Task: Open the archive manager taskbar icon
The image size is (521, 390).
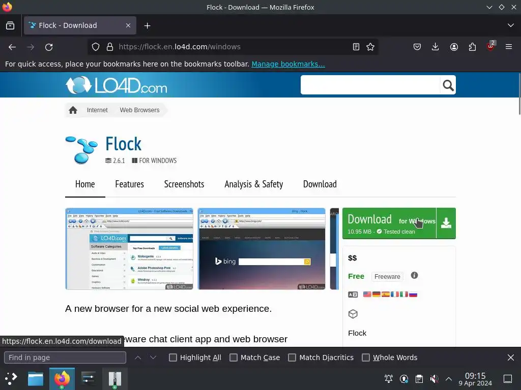Action: [114, 378]
